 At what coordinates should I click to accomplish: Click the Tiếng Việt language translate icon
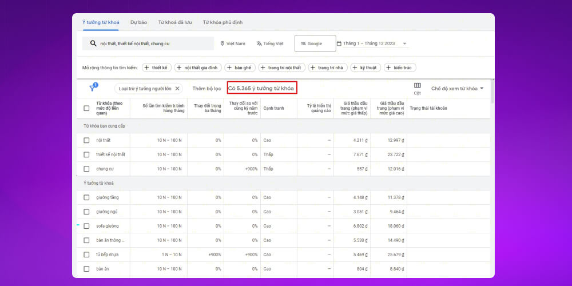point(259,43)
